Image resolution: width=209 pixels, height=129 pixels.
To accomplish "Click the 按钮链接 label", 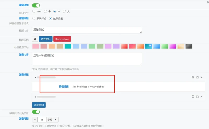I will coord(64,87).
